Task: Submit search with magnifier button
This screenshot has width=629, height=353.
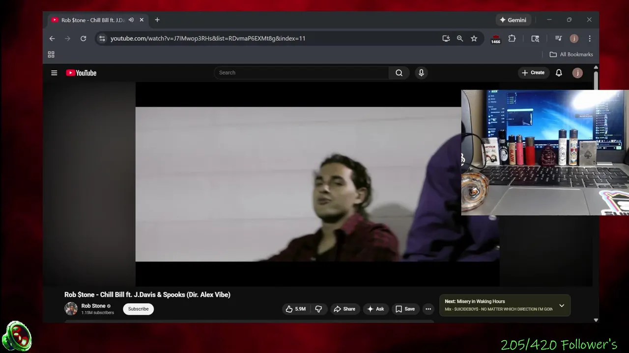Action: 399,73
